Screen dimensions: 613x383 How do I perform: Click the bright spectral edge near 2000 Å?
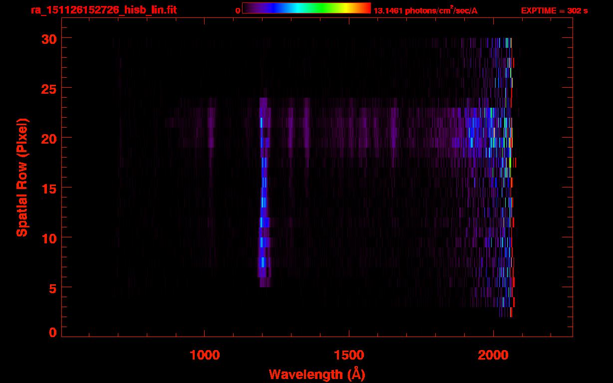[x=511, y=178]
